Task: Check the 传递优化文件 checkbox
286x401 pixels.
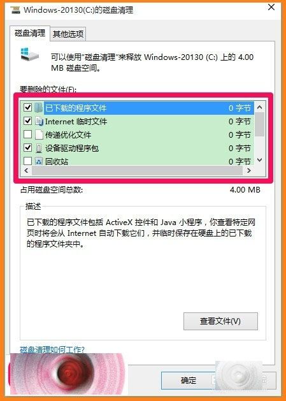Action: pyautogui.click(x=27, y=135)
